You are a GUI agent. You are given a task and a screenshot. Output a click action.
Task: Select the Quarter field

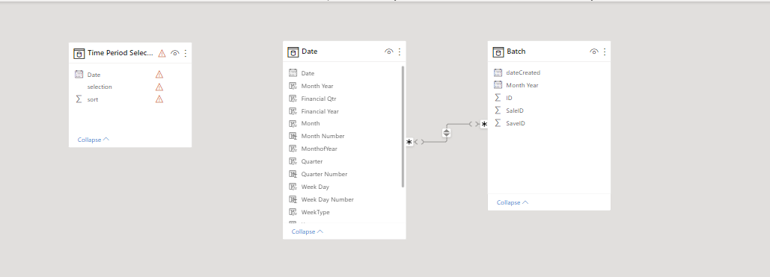tap(312, 161)
